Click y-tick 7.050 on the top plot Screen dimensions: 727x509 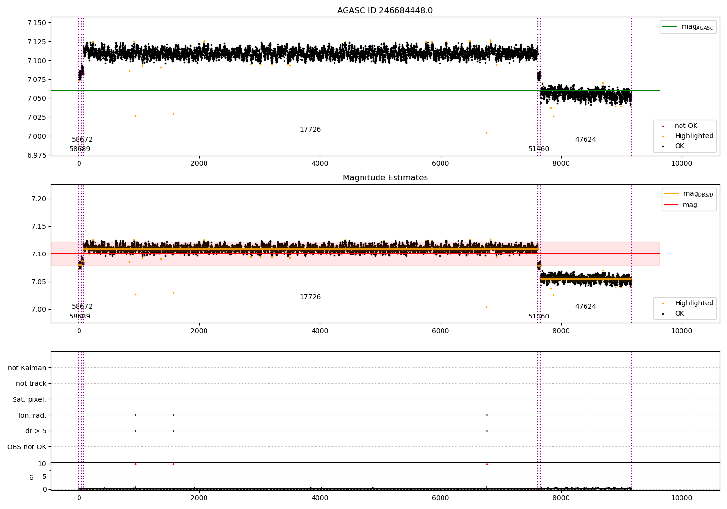pyautogui.click(x=36, y=99)
